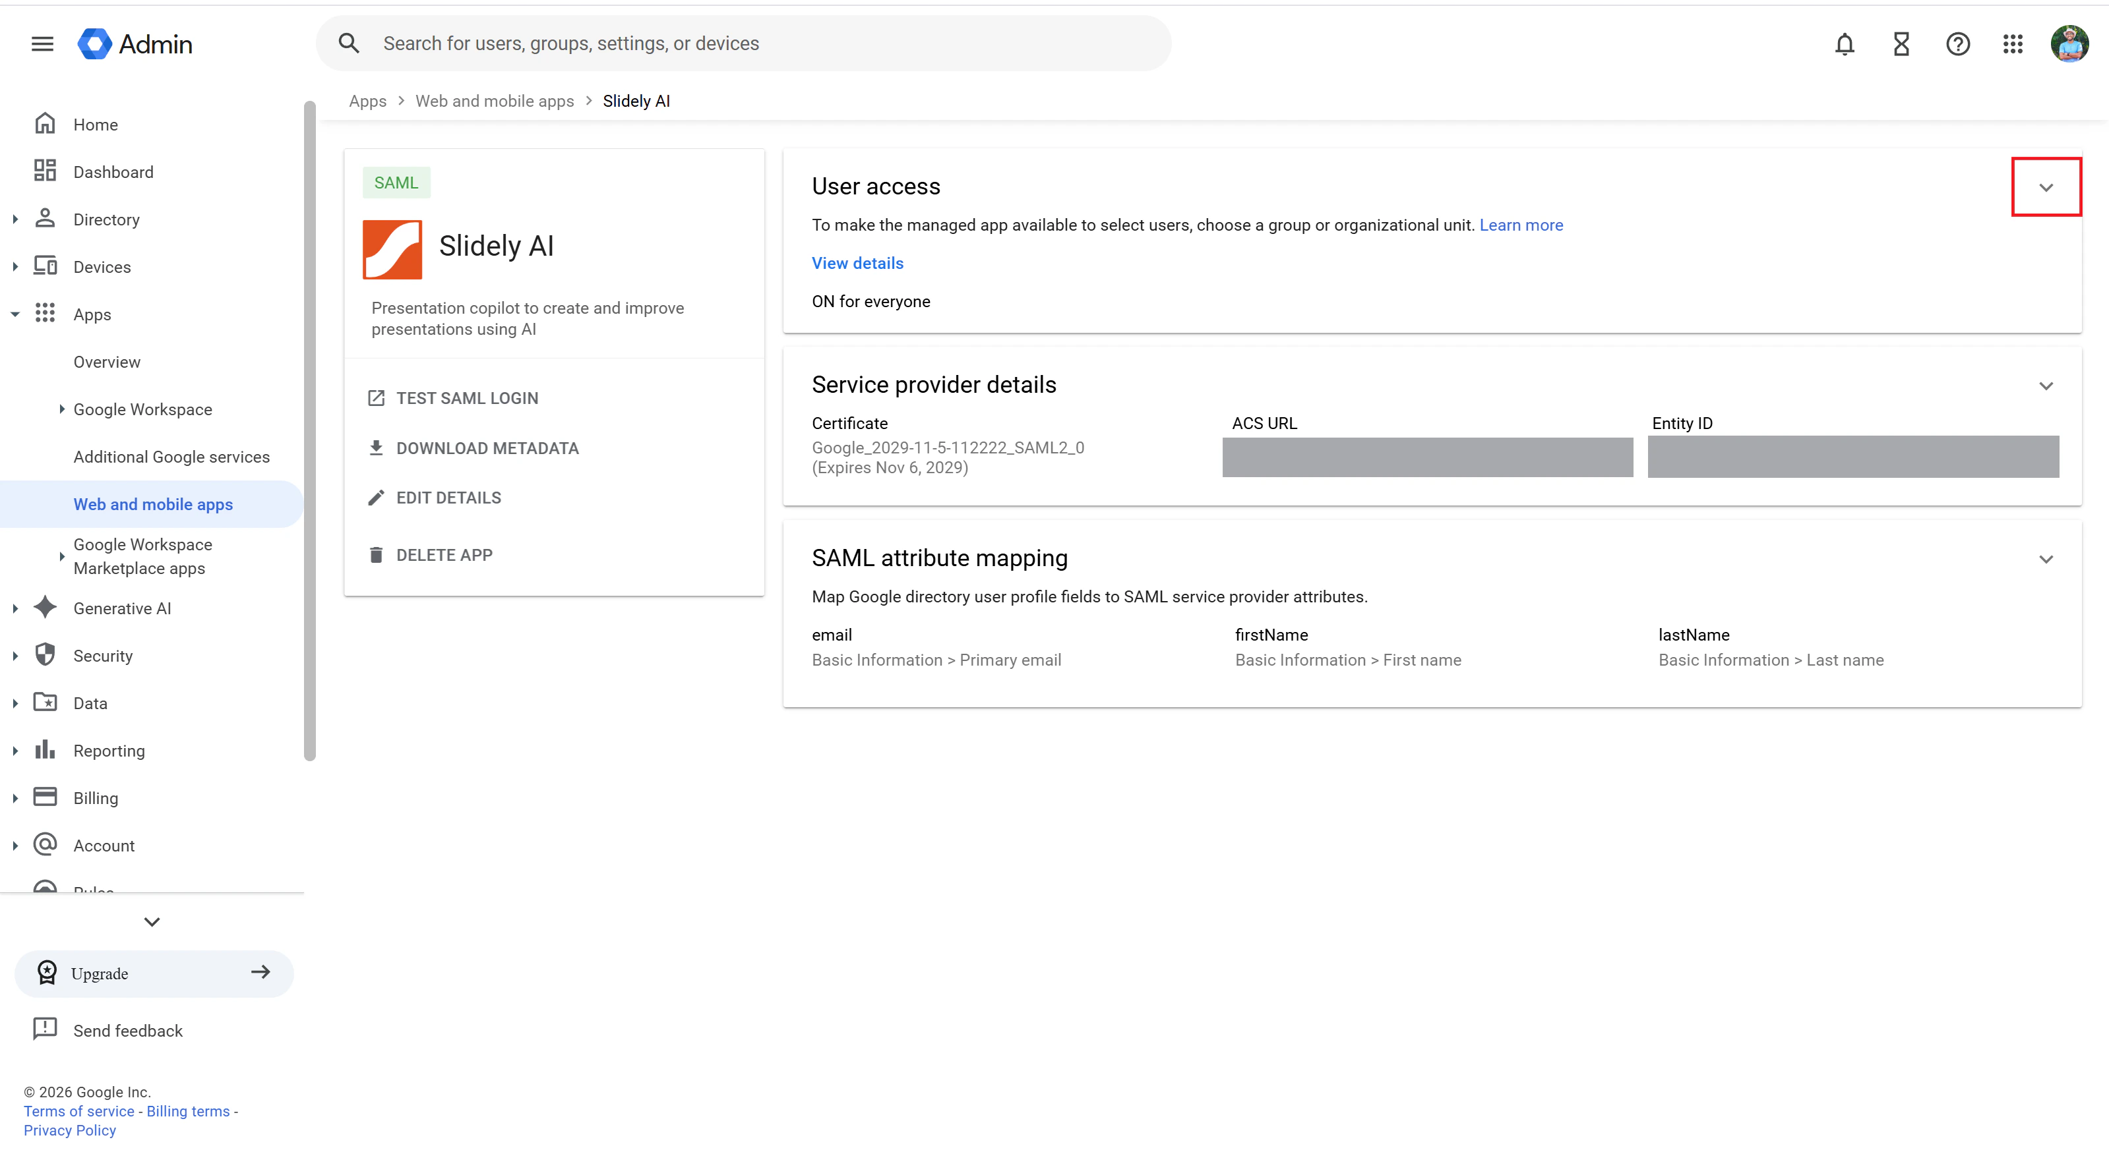Click Apps in the breadcrumb
The image size is (2109, 1152).
[x=367, y=101]
